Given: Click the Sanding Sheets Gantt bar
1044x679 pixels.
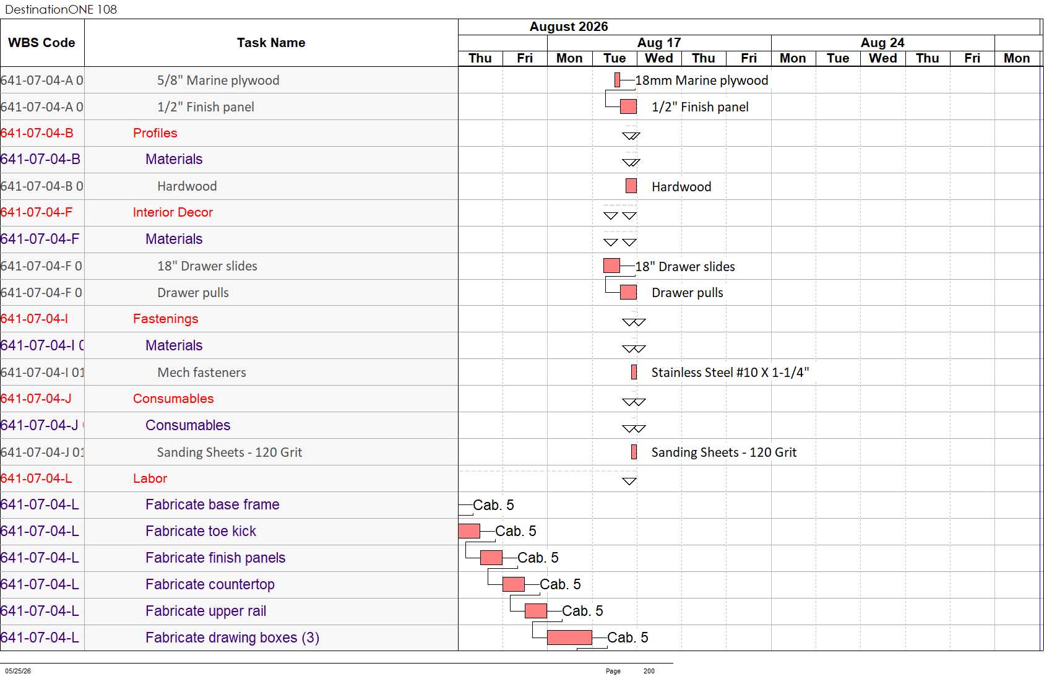Looking at the screenshot, I should [634, 452].
